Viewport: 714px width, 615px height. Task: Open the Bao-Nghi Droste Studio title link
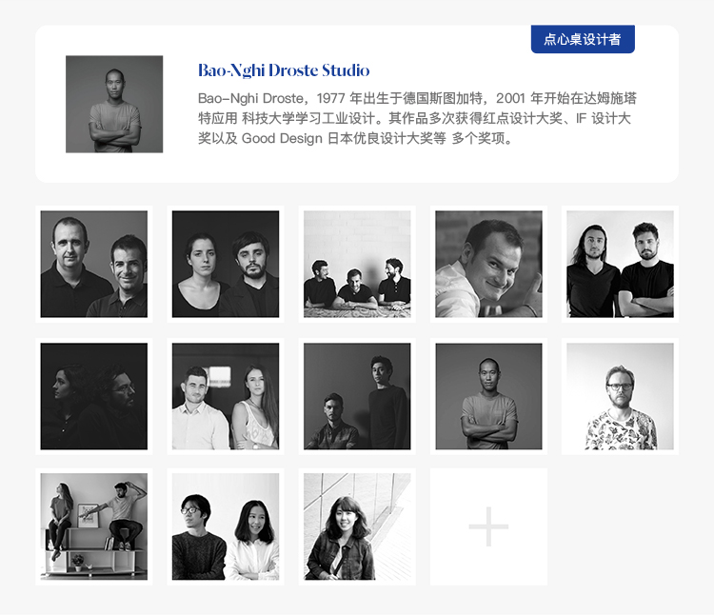(x=284, y=70)
